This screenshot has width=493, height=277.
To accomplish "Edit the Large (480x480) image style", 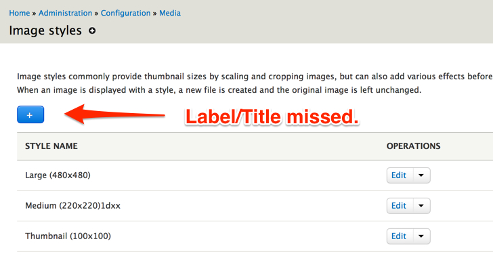I will click(x=399, y=175).
